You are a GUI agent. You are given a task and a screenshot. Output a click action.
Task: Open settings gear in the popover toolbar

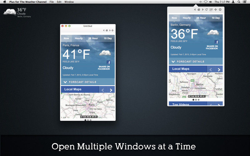(220, 10)
